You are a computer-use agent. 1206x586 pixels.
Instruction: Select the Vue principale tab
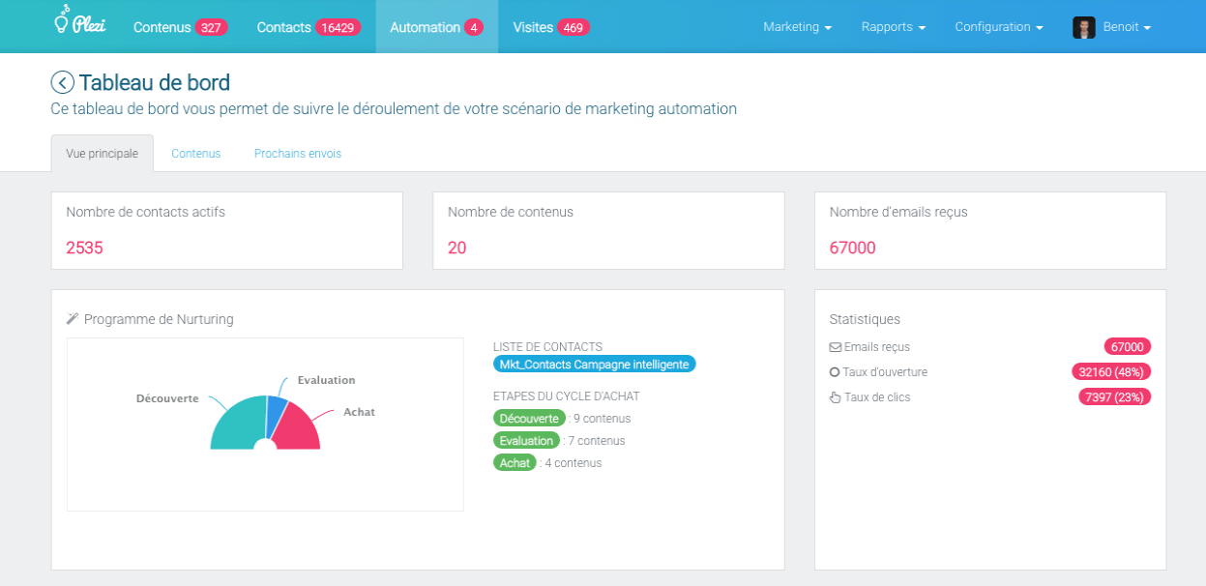point(102,154)
